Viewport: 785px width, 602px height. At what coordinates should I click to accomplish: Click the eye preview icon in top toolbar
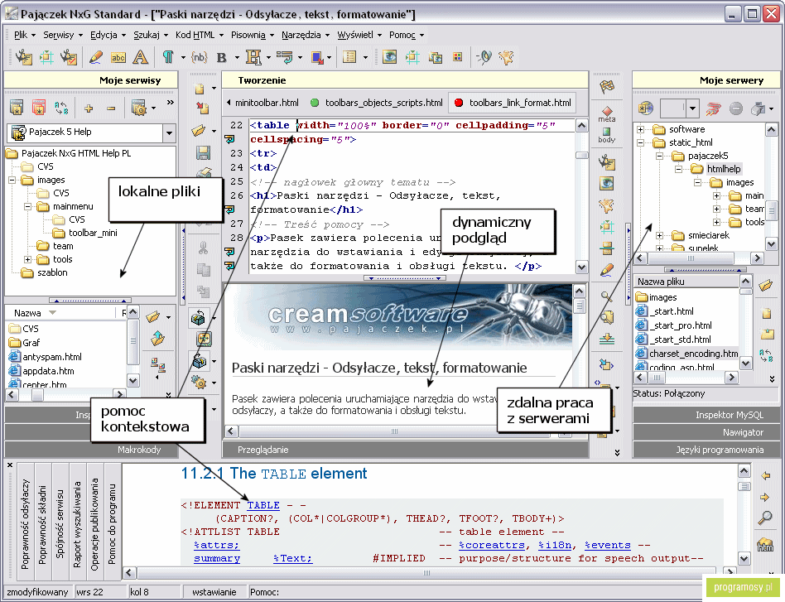pyautogui.click(x=389, y=57)
